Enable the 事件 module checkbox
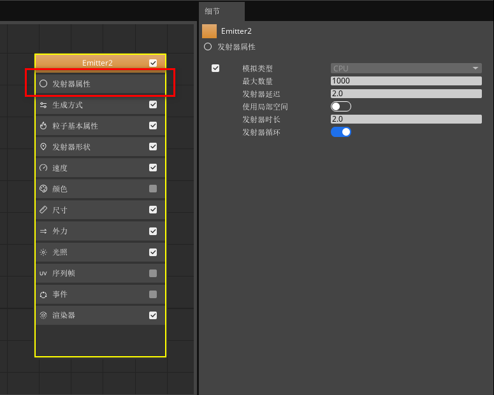 click(153, 294)
